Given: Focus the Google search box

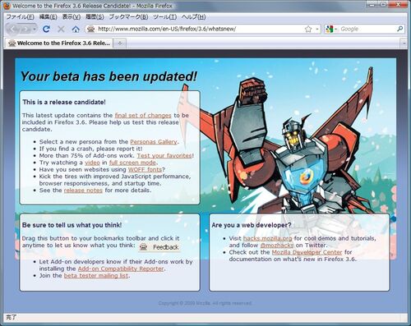Looking at the screenshot, I should tap(367, 29).
